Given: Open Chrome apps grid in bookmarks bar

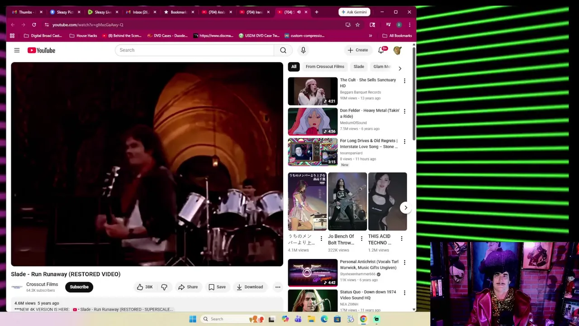Looking at the screenshot, I should tap(12, 35).
